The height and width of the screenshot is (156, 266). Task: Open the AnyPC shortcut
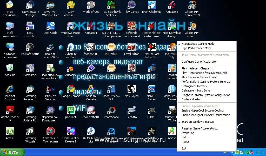10,131
